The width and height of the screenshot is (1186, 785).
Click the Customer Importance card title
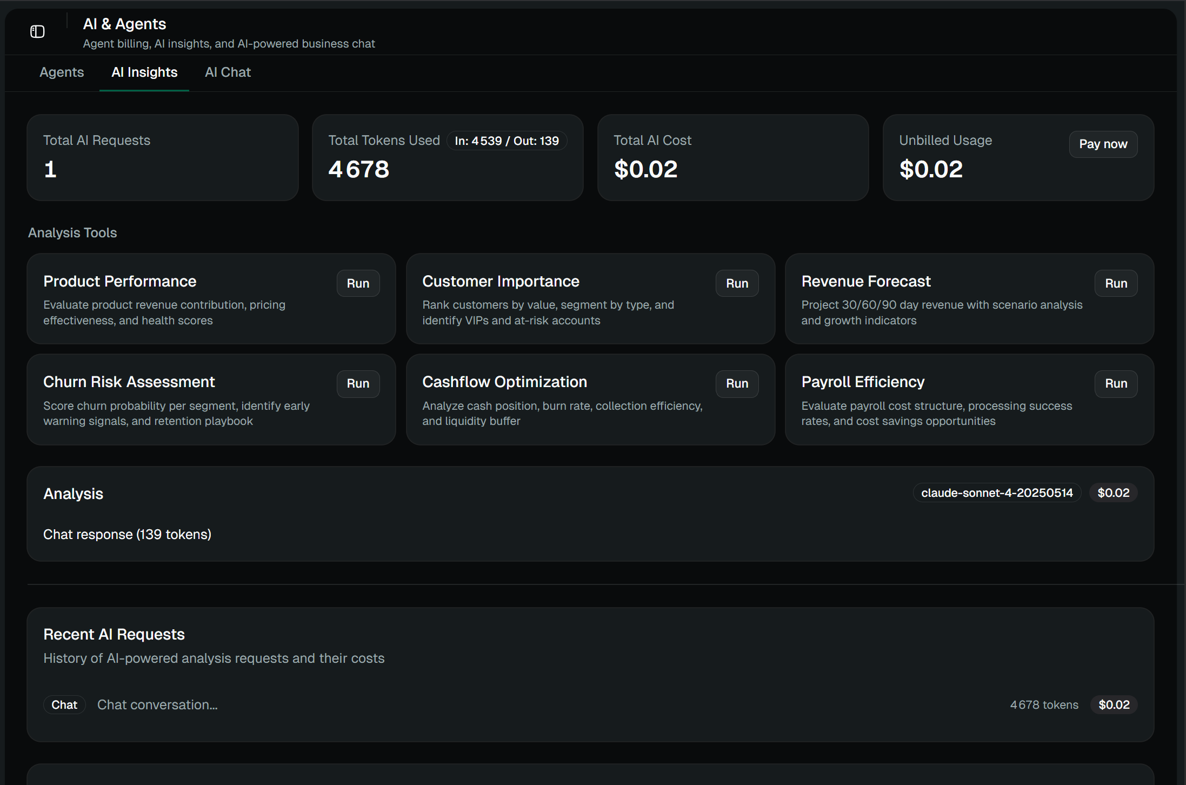click(x=501, y=282)
